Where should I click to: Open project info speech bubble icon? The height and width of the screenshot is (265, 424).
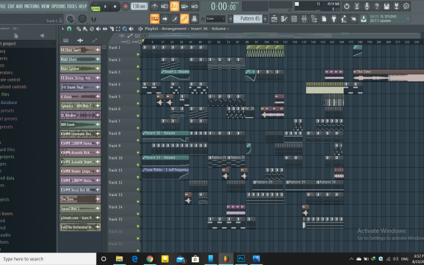coord(406,6)
